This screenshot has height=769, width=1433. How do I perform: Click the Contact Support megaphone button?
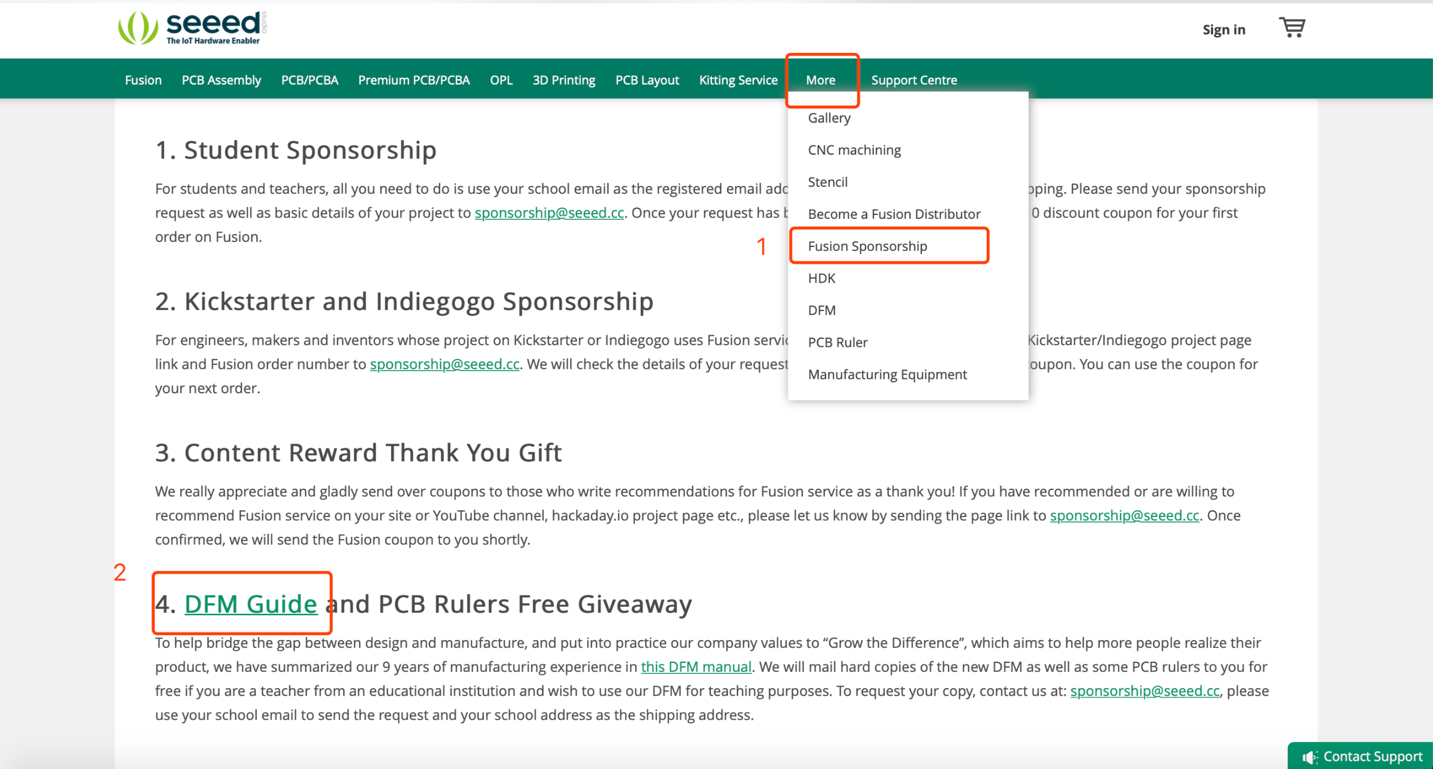click(1362, 756)
